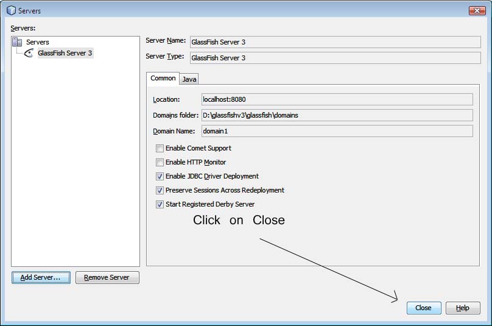The image size is (492, 326).
Task: Click the Location field localhost:8080
Action: pyautogui.click(x=337, y=99)
